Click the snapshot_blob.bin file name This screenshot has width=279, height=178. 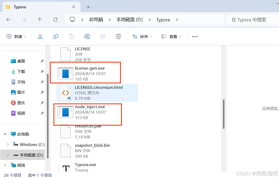(92, 145)
